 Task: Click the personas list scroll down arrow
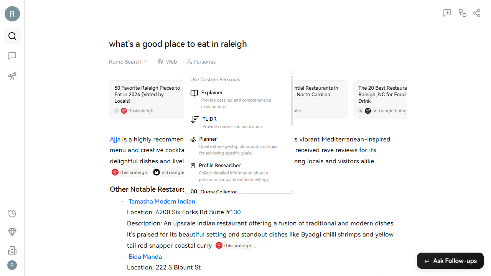point(292,191)
